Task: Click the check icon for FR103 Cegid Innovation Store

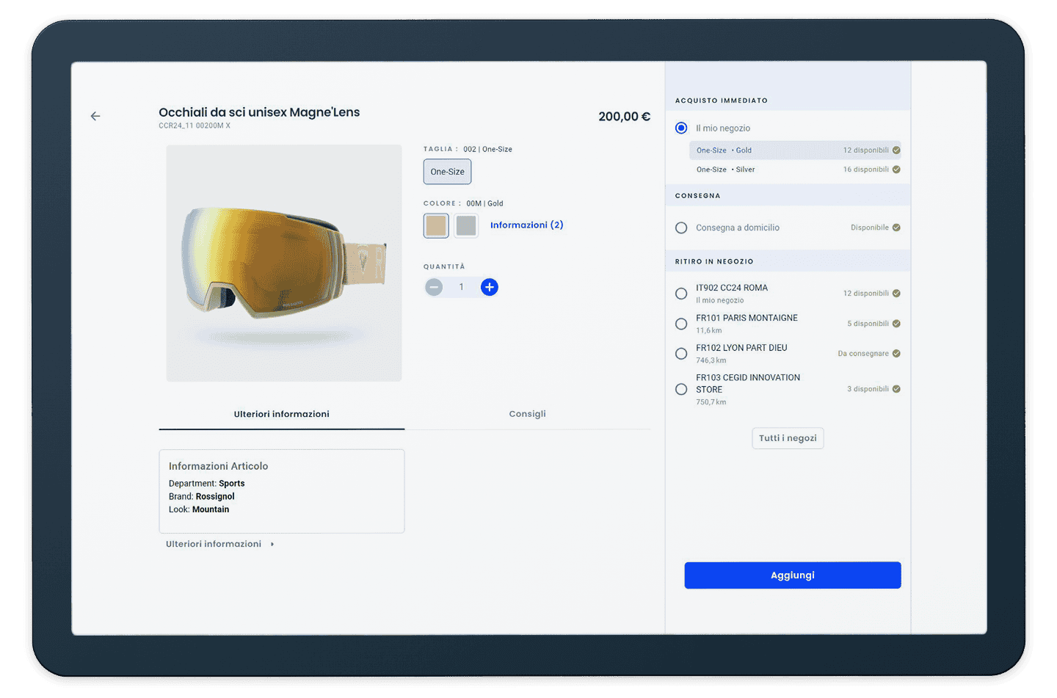Action: click(896, 389)
